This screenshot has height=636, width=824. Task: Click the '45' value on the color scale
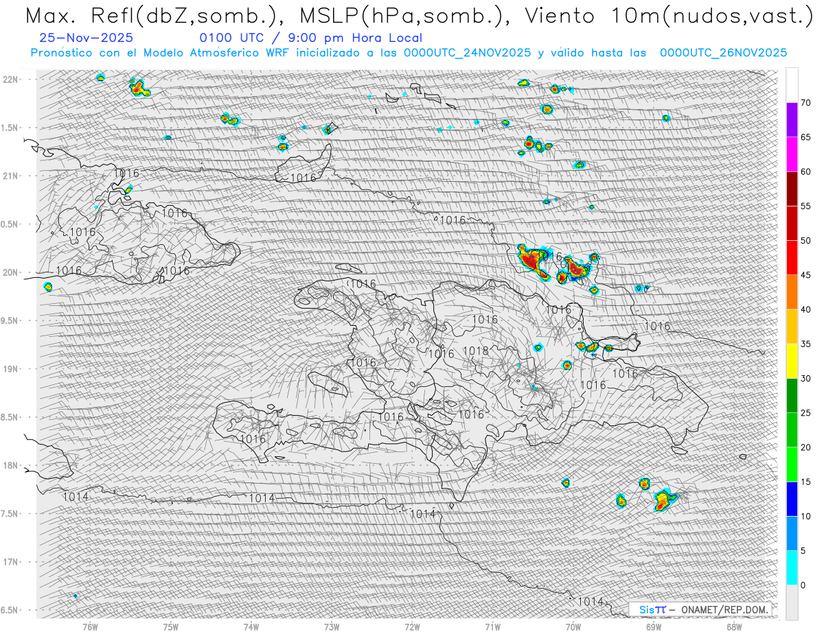pyautogui.click(x=805, y=275)
